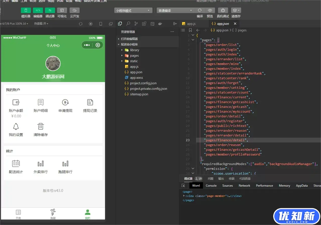The width and height of the screenshot is (321, 225).
Task: Click 申请提现 icon in simulator
Action: (x=65, y=102)
